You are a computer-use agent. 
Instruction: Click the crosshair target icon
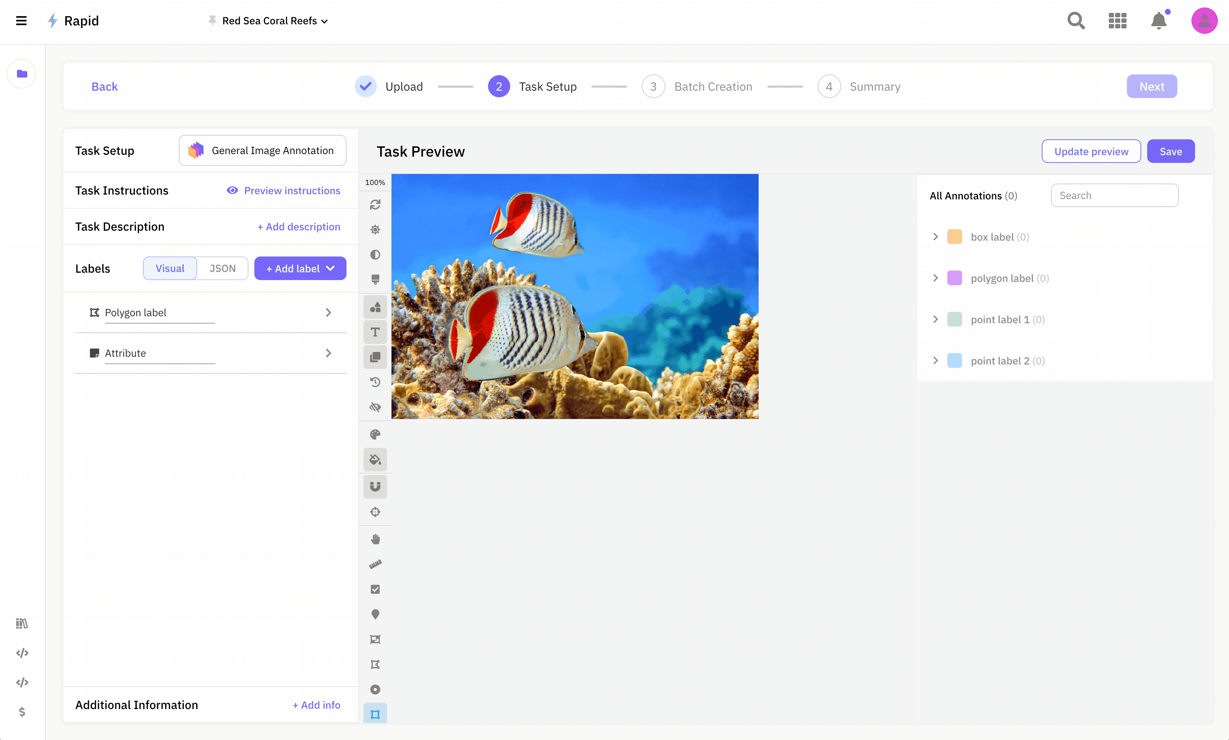click(375, 512)
